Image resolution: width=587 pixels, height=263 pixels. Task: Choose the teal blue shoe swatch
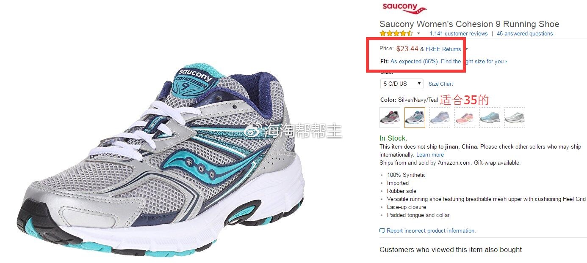pyautogui.click(x=490, y=117)
